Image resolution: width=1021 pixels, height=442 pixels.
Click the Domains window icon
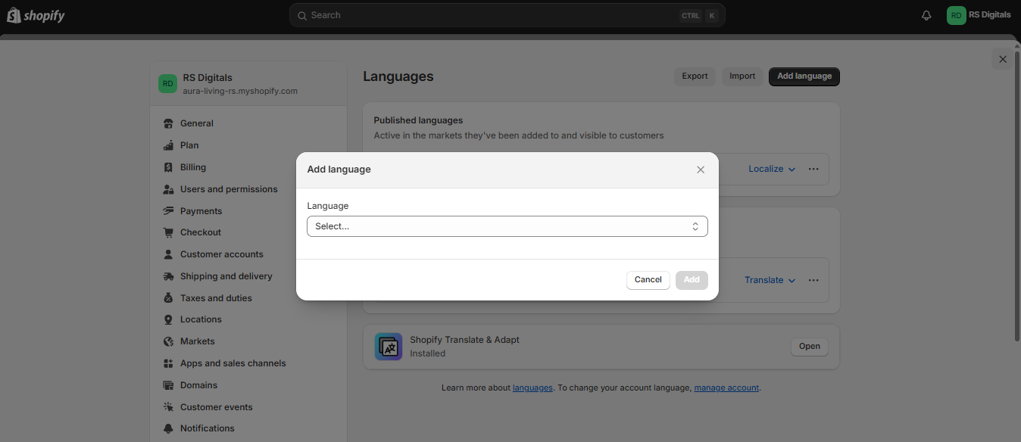coord(168,385)
